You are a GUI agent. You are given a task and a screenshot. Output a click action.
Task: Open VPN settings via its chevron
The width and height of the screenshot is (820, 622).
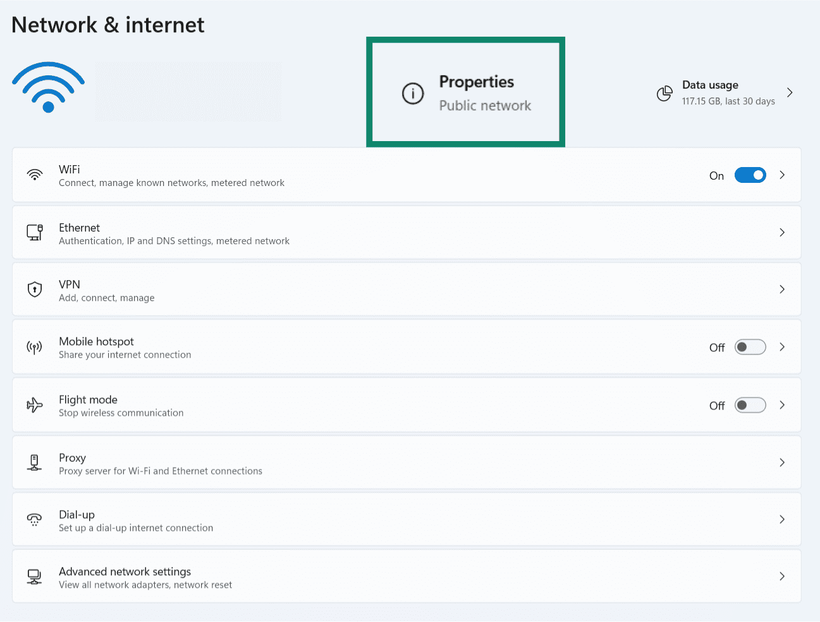coord(782,289)
